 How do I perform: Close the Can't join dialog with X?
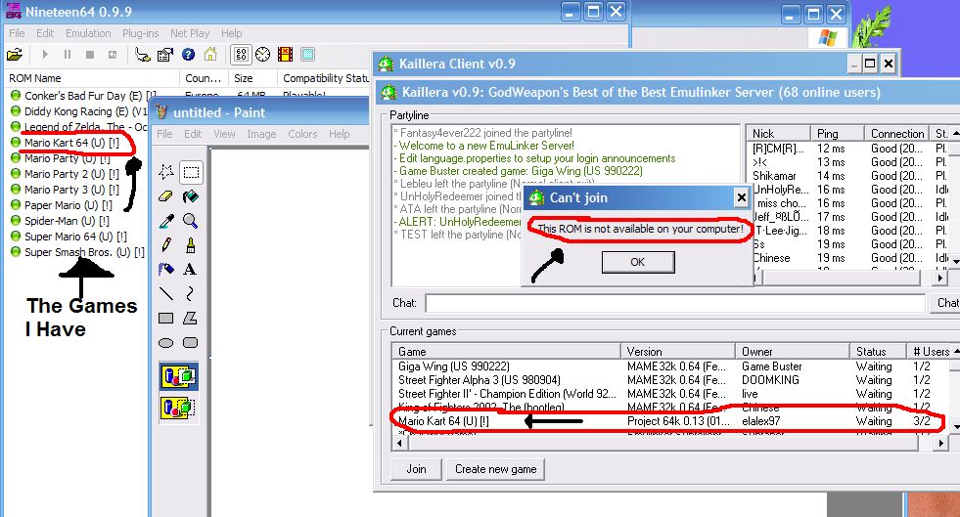(741, 197)
